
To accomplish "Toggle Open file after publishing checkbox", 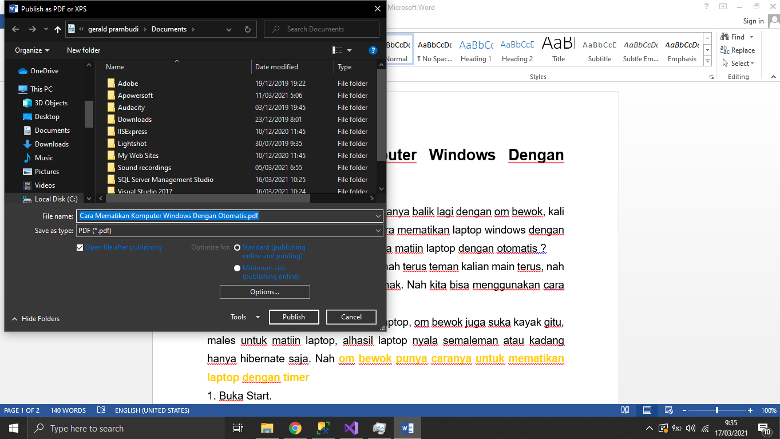I will [x=80, y=248].
